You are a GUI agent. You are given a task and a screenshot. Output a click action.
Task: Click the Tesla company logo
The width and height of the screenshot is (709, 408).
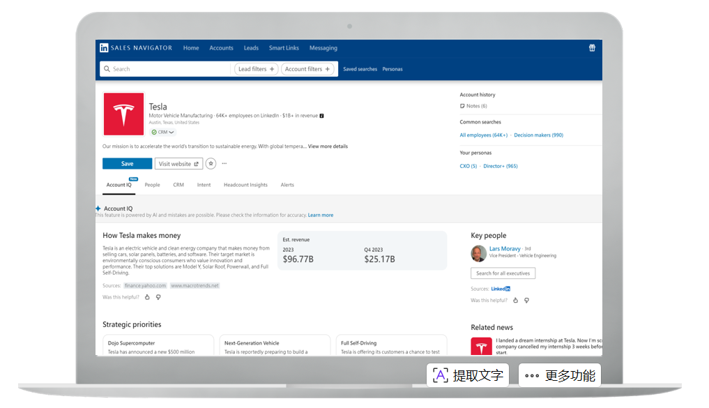pyautogui.click(x=123, y=114)
